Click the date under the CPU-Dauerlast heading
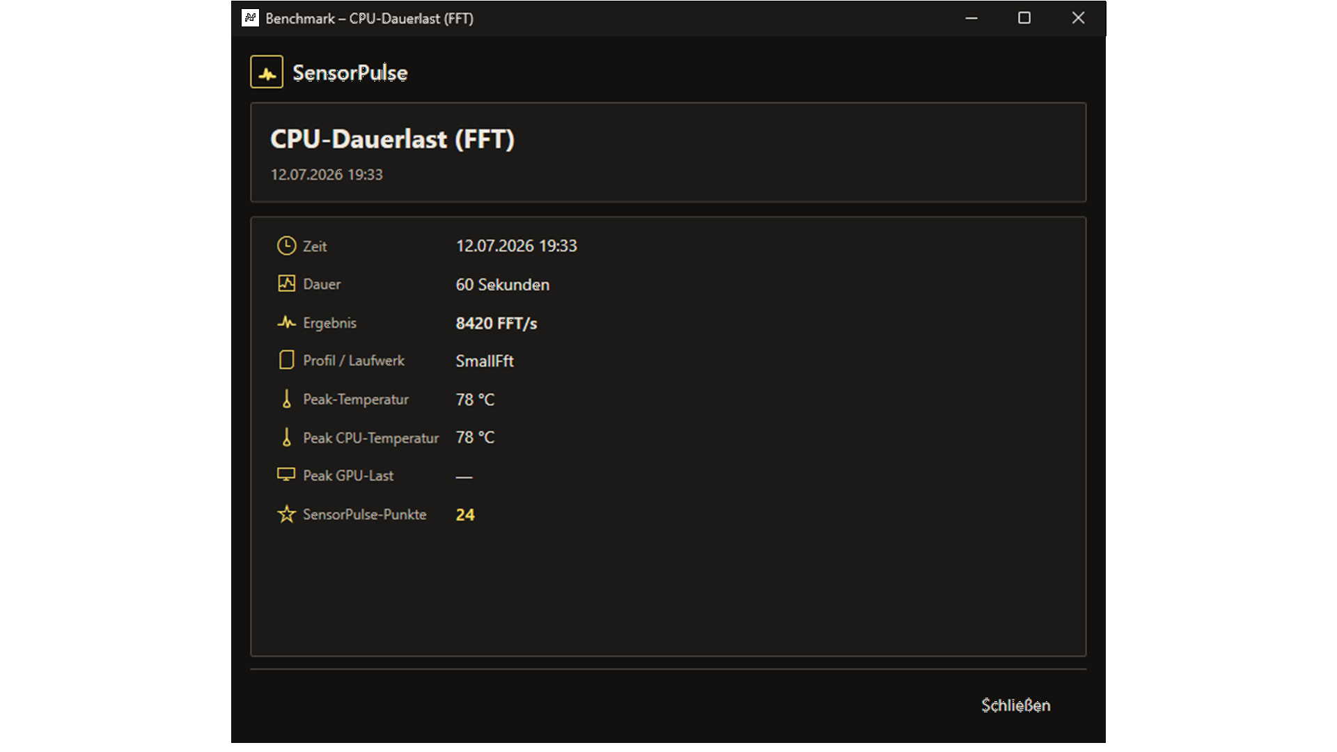The width and height of the screenshot is (1337, 752). tap(327, 175)
